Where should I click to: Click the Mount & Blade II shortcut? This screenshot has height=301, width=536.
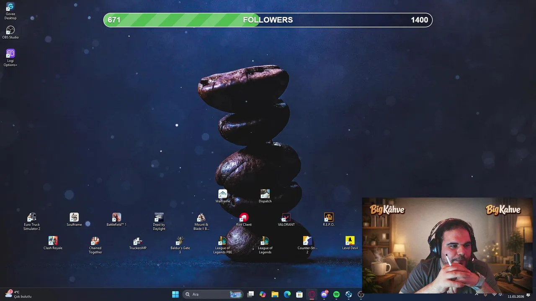click(x=201, y=222)
